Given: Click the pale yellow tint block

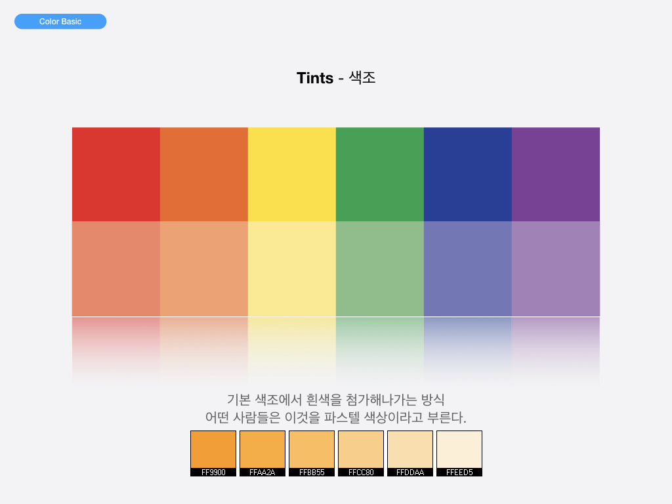Looking at the screenshot, I should tap(291, 268).
